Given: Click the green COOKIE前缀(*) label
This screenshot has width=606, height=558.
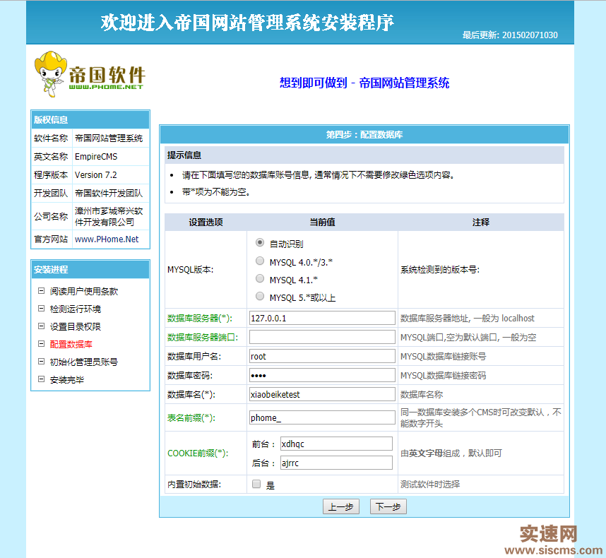Looking at the screenshot, I should pyautogui.click(x=198, y=453).
